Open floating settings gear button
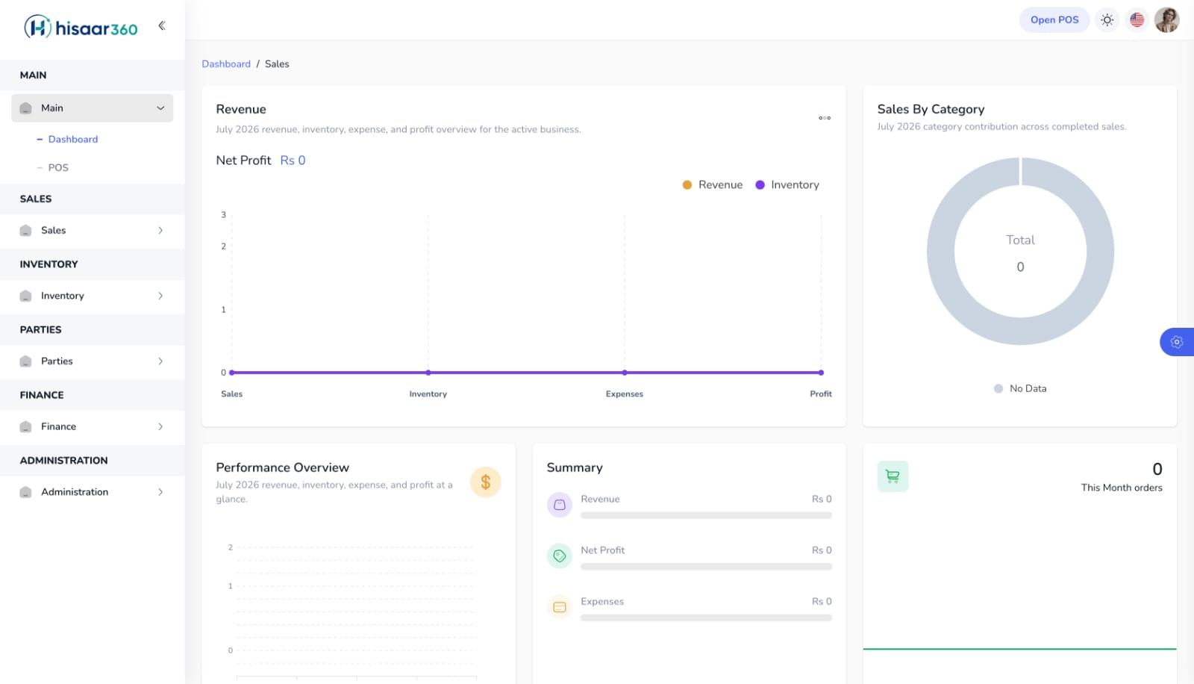This screenshot has width=1194, height=684. coord(1177,342)
